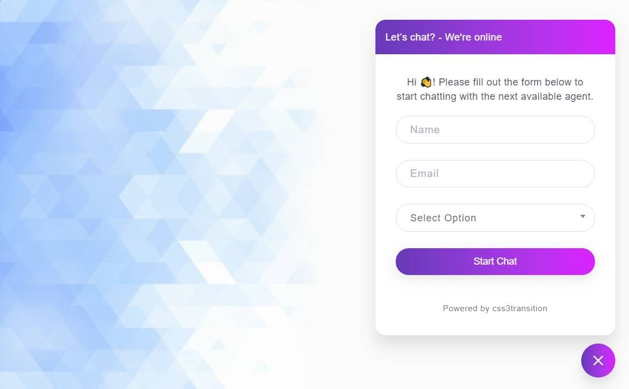Screen dimensions: 629x389
Task: Click the "Select Option" placeholder text
Action: coord(443,218)
